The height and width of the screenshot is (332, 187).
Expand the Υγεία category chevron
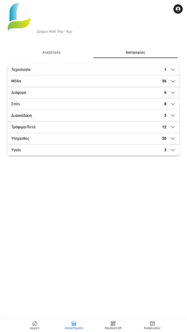(x=173, y=150)
